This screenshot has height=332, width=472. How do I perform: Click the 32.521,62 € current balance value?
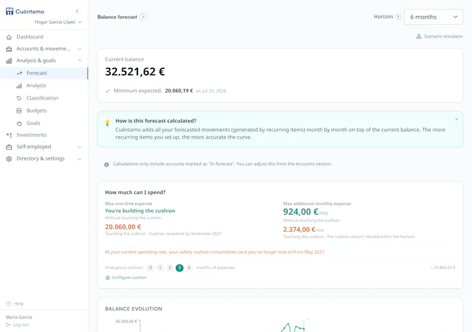pyautogui.click(x=135, y=71)
